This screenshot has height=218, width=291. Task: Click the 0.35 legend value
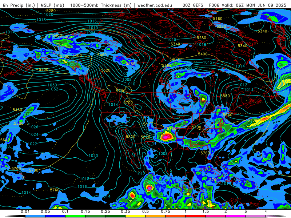(125, 211)
